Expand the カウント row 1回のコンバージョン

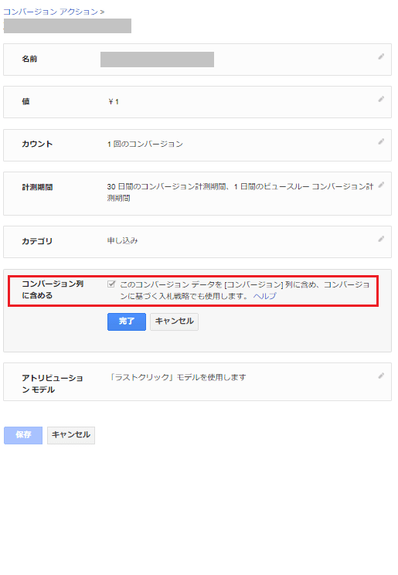point(197,145)
